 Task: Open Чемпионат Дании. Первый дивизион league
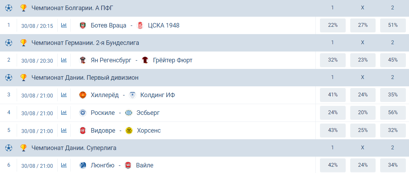coord(85,78)
